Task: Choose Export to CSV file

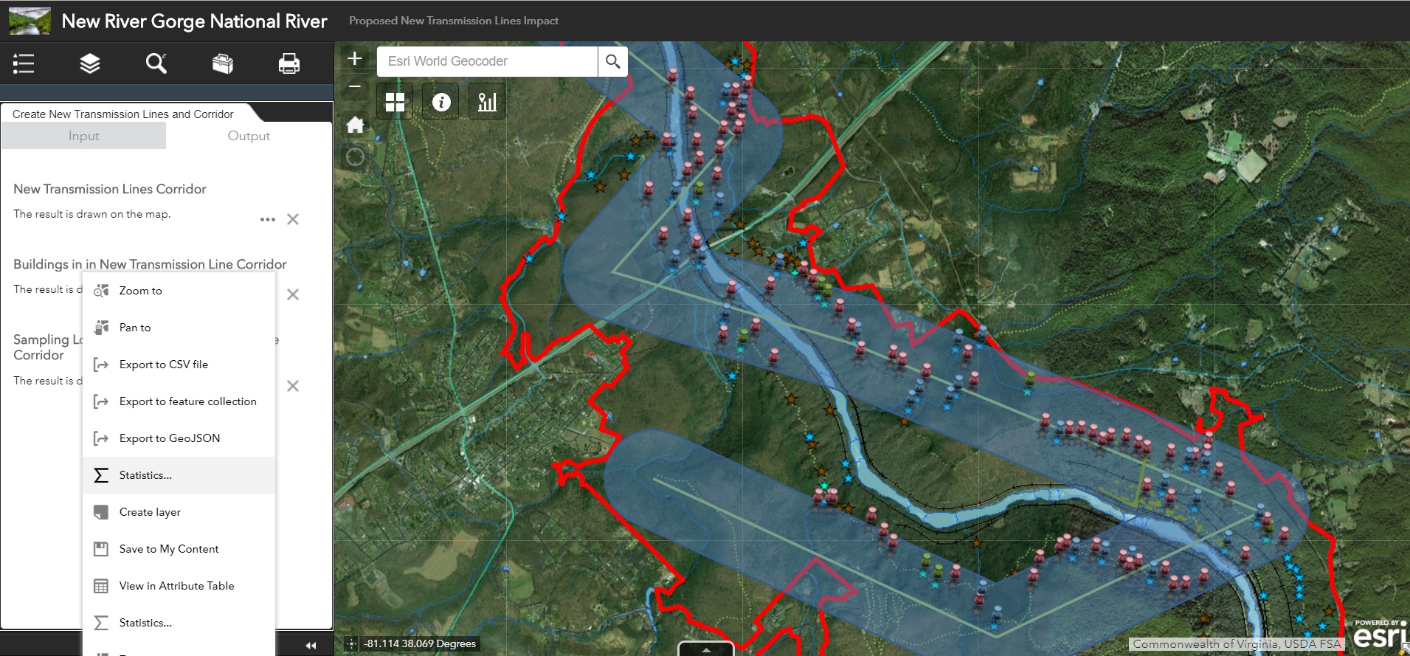Action: point(163,365)
